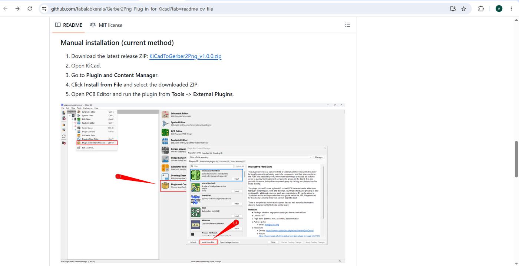This screenshot has width=519, height=266.
Task: Click KiKit plugin icon in screenshot
Action: pyautogui.click(x=195, y=212)
